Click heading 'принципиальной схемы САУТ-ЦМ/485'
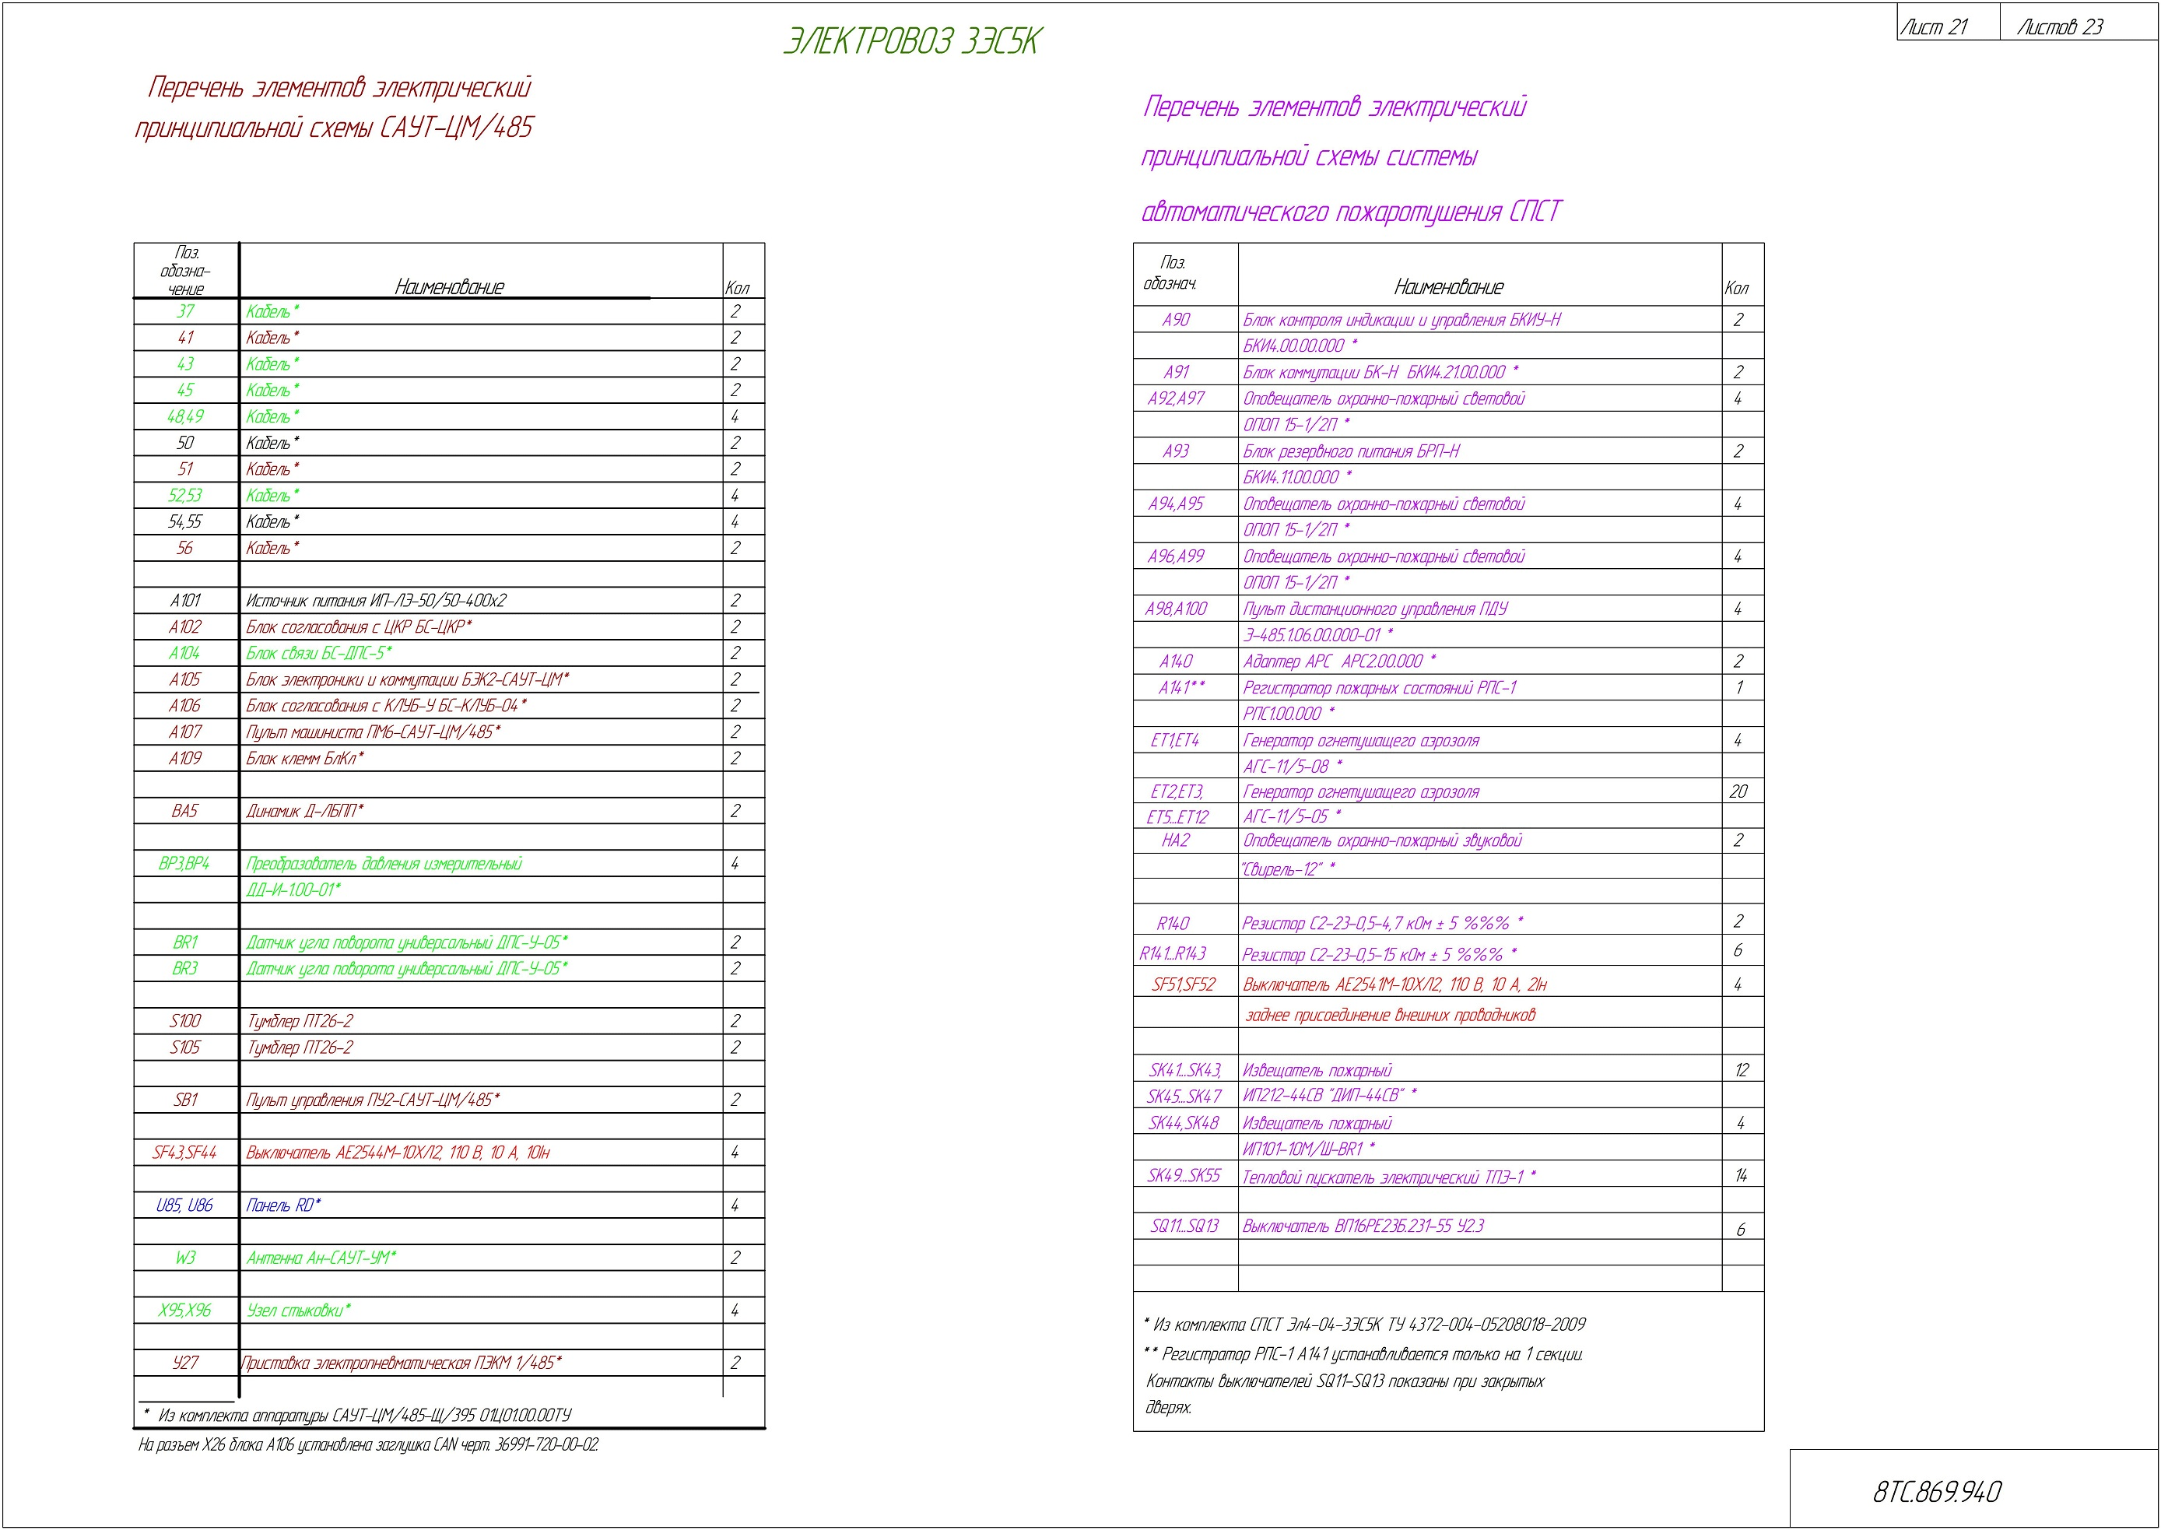 (x=335, y=128)
